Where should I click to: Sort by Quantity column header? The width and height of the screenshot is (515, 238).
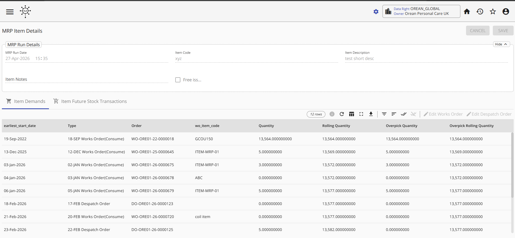click(266, 126)
